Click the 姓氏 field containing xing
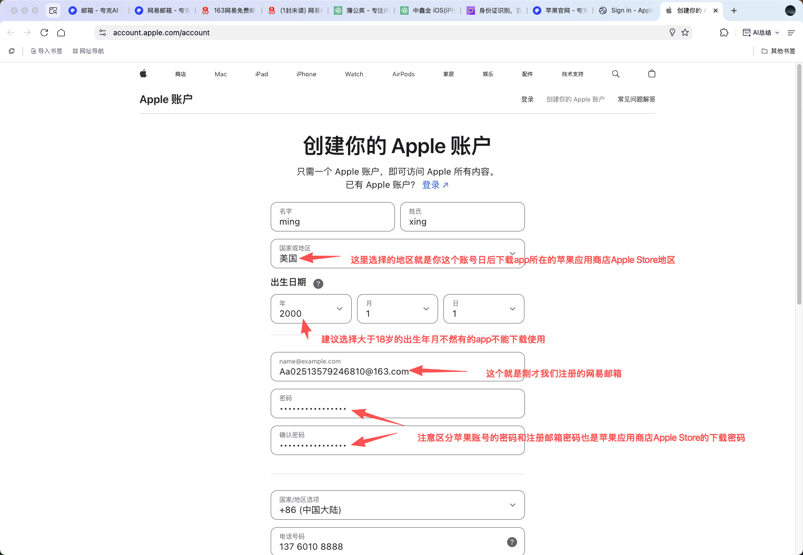Viewport: 803px width, 555px height. click(x=462, y=217)
